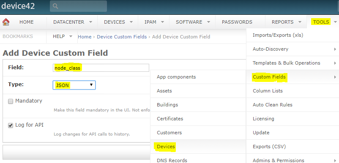Expand Admins & Permissions submenu
This screenshot has height=163, width=339.
point(293,158)
